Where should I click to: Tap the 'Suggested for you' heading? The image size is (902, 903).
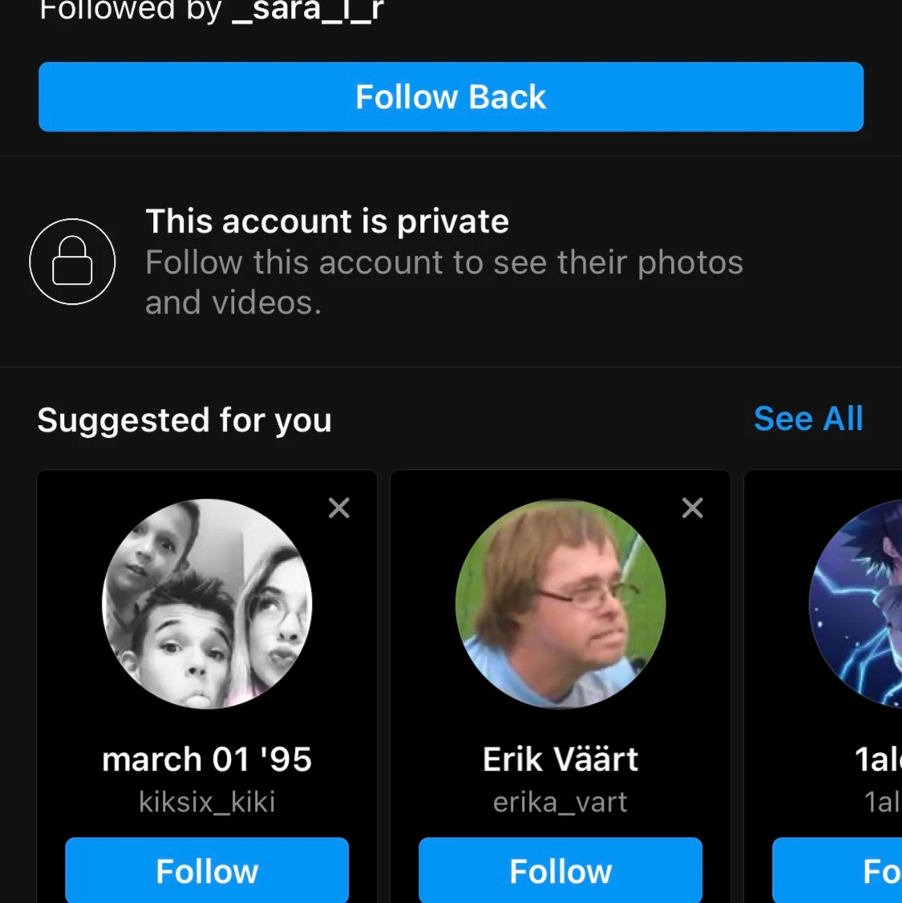coord(184,420)
